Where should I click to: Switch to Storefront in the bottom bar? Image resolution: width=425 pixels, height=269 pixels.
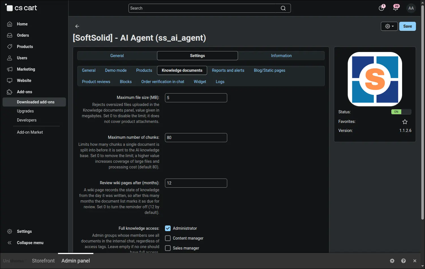point(43,261)
